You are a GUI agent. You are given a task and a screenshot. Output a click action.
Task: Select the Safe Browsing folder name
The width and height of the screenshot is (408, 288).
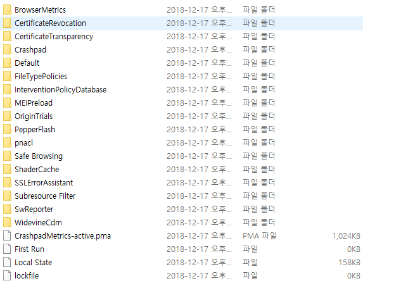coord(39,156)
